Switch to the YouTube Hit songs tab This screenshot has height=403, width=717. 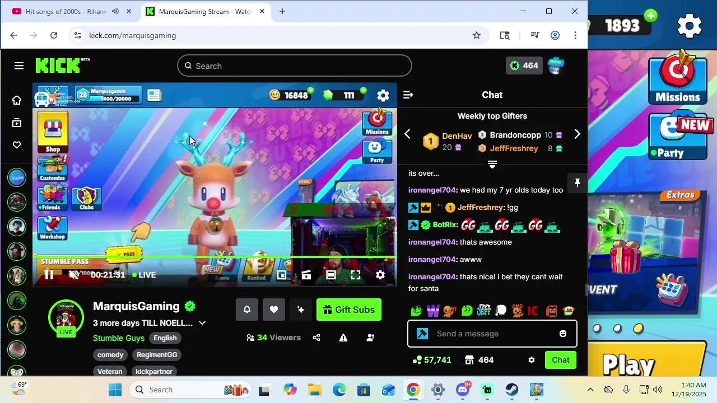click(73, 11)
